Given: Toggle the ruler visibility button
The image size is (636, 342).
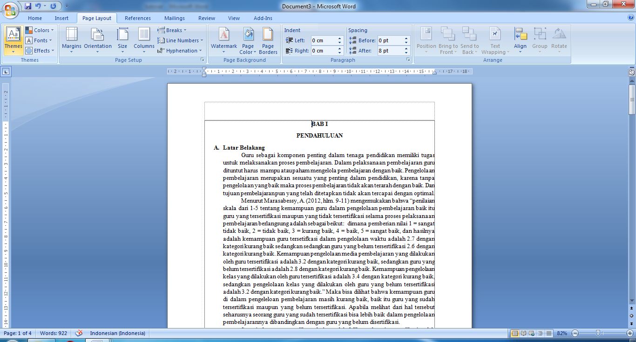Looking at the screenshot, I should 632,72.
